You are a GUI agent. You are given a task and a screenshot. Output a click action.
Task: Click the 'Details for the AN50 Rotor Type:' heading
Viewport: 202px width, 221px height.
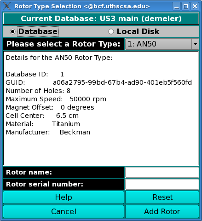pyautogui.click(x=59, y=58)
